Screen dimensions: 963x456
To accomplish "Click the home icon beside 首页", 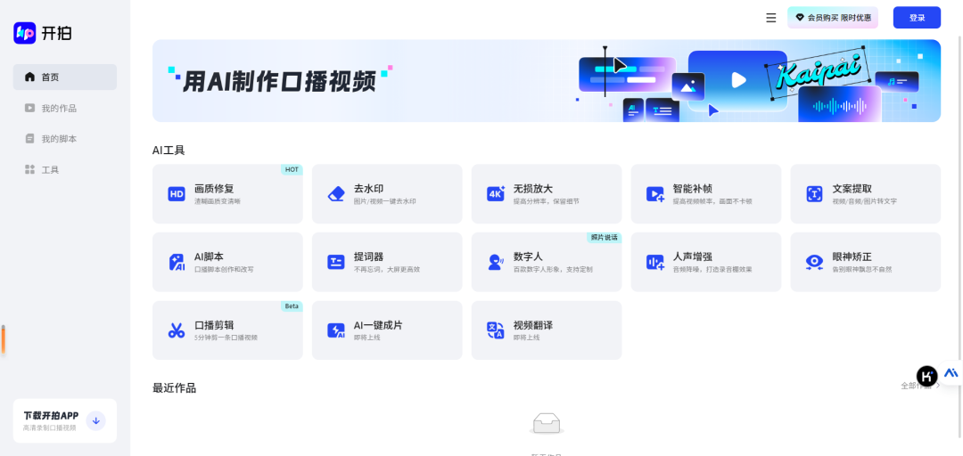I will tap(29, 77).
